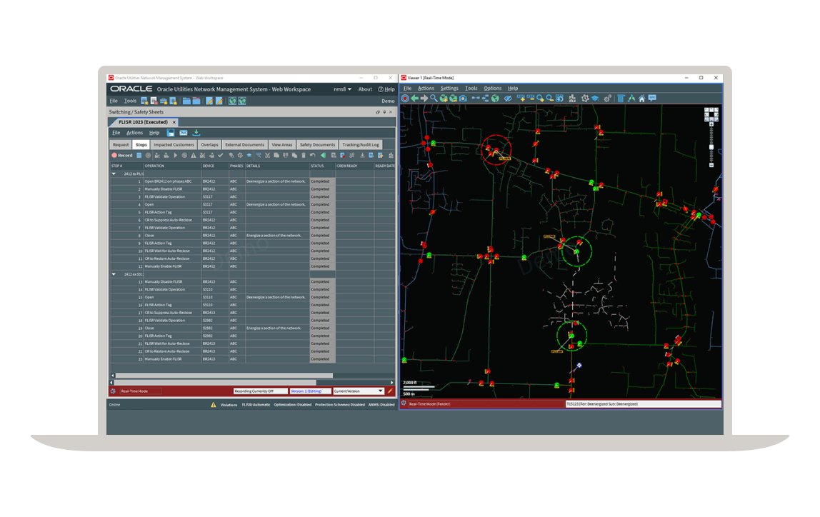Image resolution: width=820 pixels, height=517 pixels.
Task: Switch to View Areas tab
Action: [282, 145]
